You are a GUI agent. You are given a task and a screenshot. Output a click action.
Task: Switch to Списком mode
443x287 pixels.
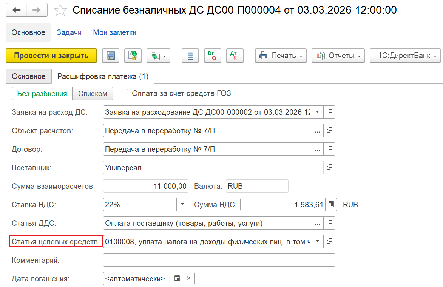click(93, 94)
